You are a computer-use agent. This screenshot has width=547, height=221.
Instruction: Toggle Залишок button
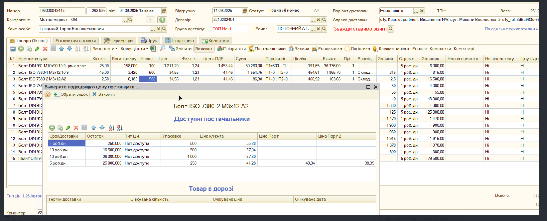click(204, 49)
